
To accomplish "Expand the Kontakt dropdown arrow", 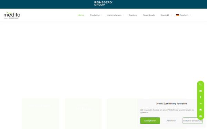I will pos(171,15).
